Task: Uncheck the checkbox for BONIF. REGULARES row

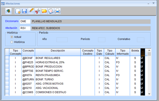Action: pos(142,58)
